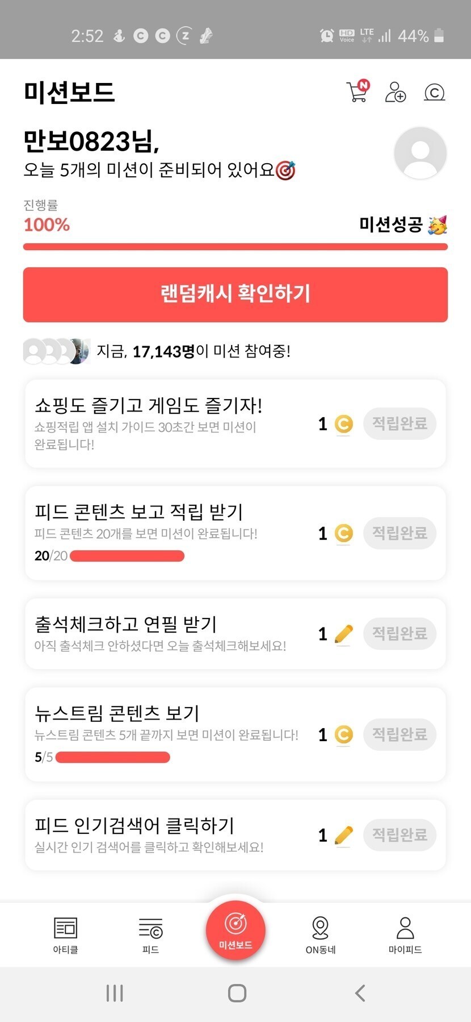Open the 출석체크하고 연필 받기 mission card

tap(170, 633)
